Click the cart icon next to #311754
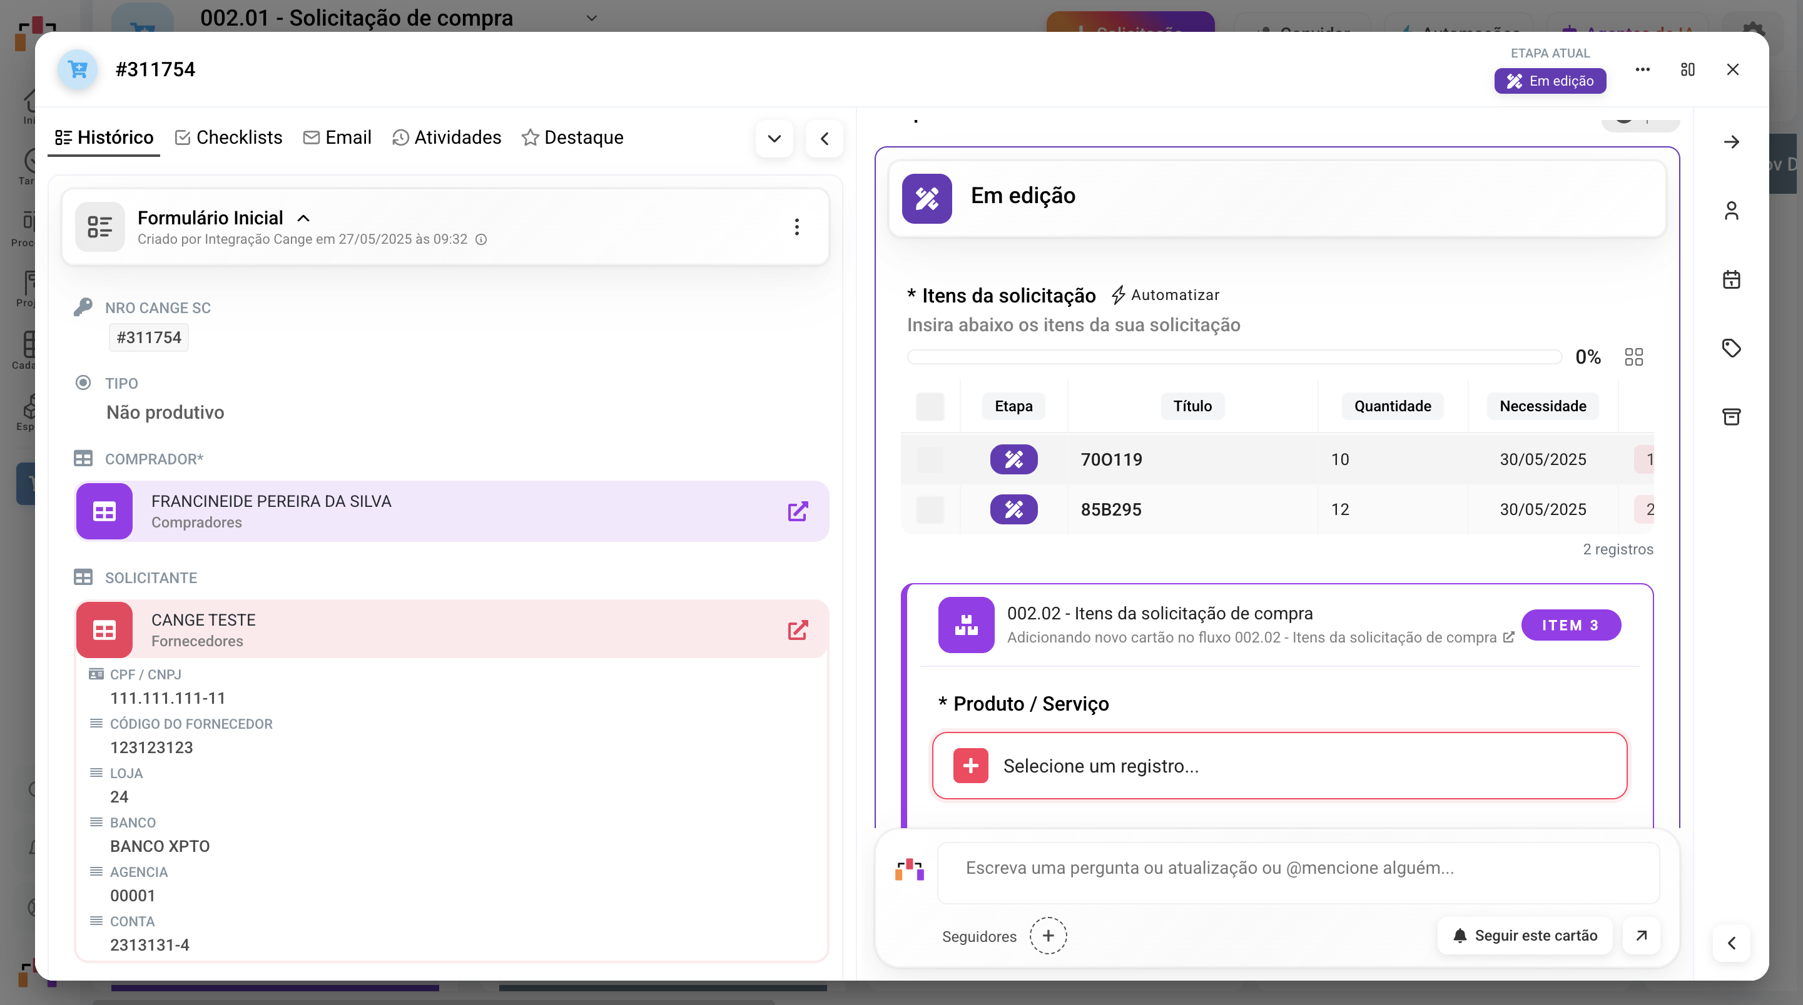This screenshot has width=1803, height=1005. [x=78, y=69]
